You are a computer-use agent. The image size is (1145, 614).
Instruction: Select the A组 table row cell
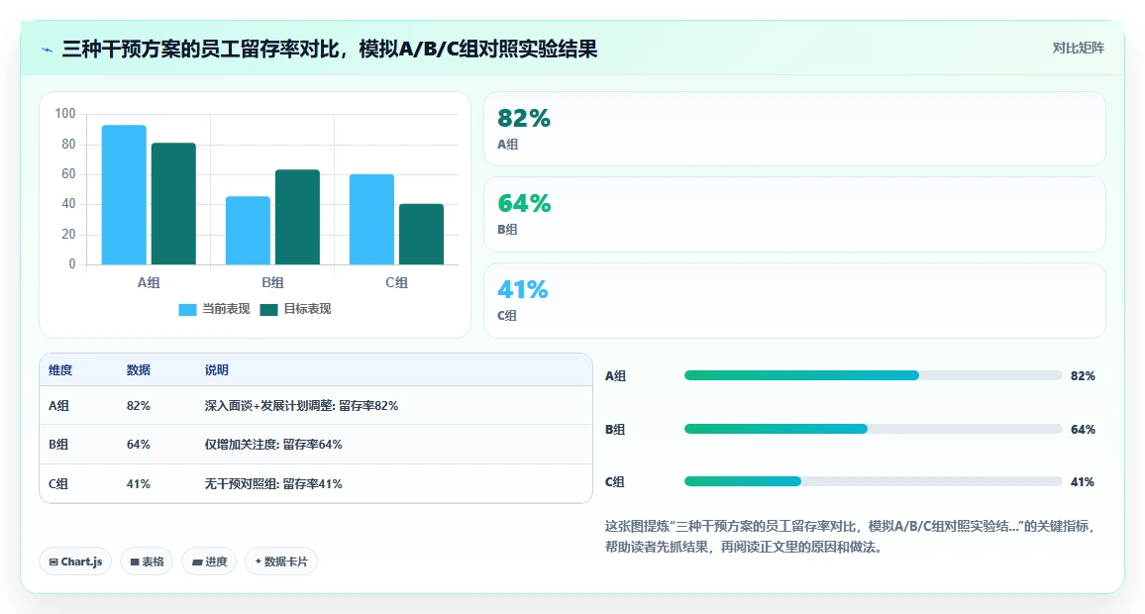[x=59, y=406]
